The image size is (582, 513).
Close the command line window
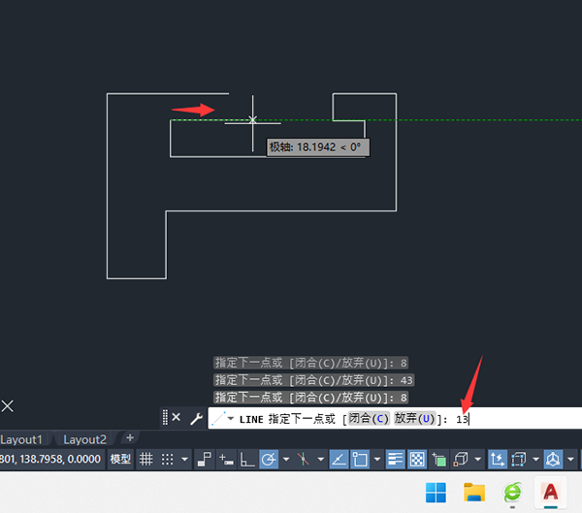tap(177, 417)
